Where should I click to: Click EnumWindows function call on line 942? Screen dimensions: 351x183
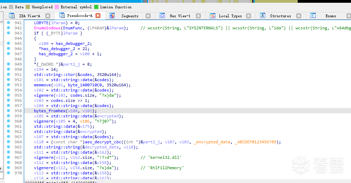pos(47,28)
